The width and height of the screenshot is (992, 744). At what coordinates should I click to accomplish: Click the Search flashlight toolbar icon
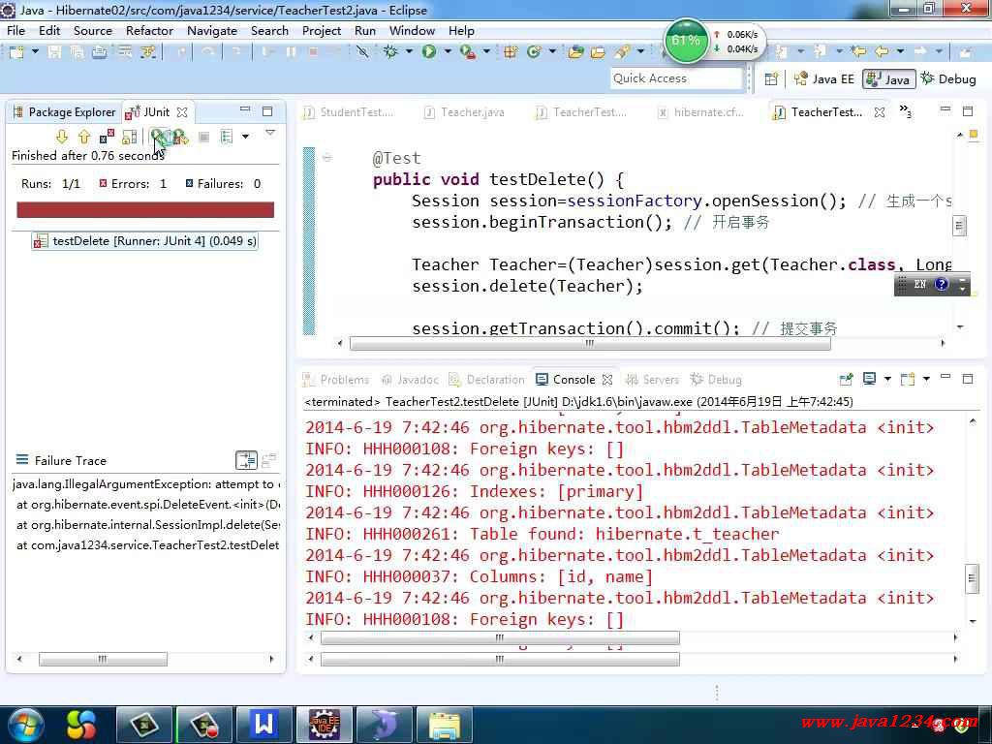pos(621,52)
